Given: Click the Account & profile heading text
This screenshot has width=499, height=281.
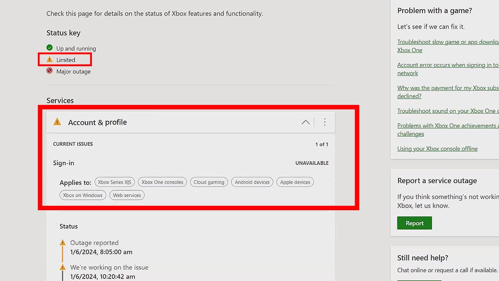Looking at the screenshot, I should click(x=97, y=122).
